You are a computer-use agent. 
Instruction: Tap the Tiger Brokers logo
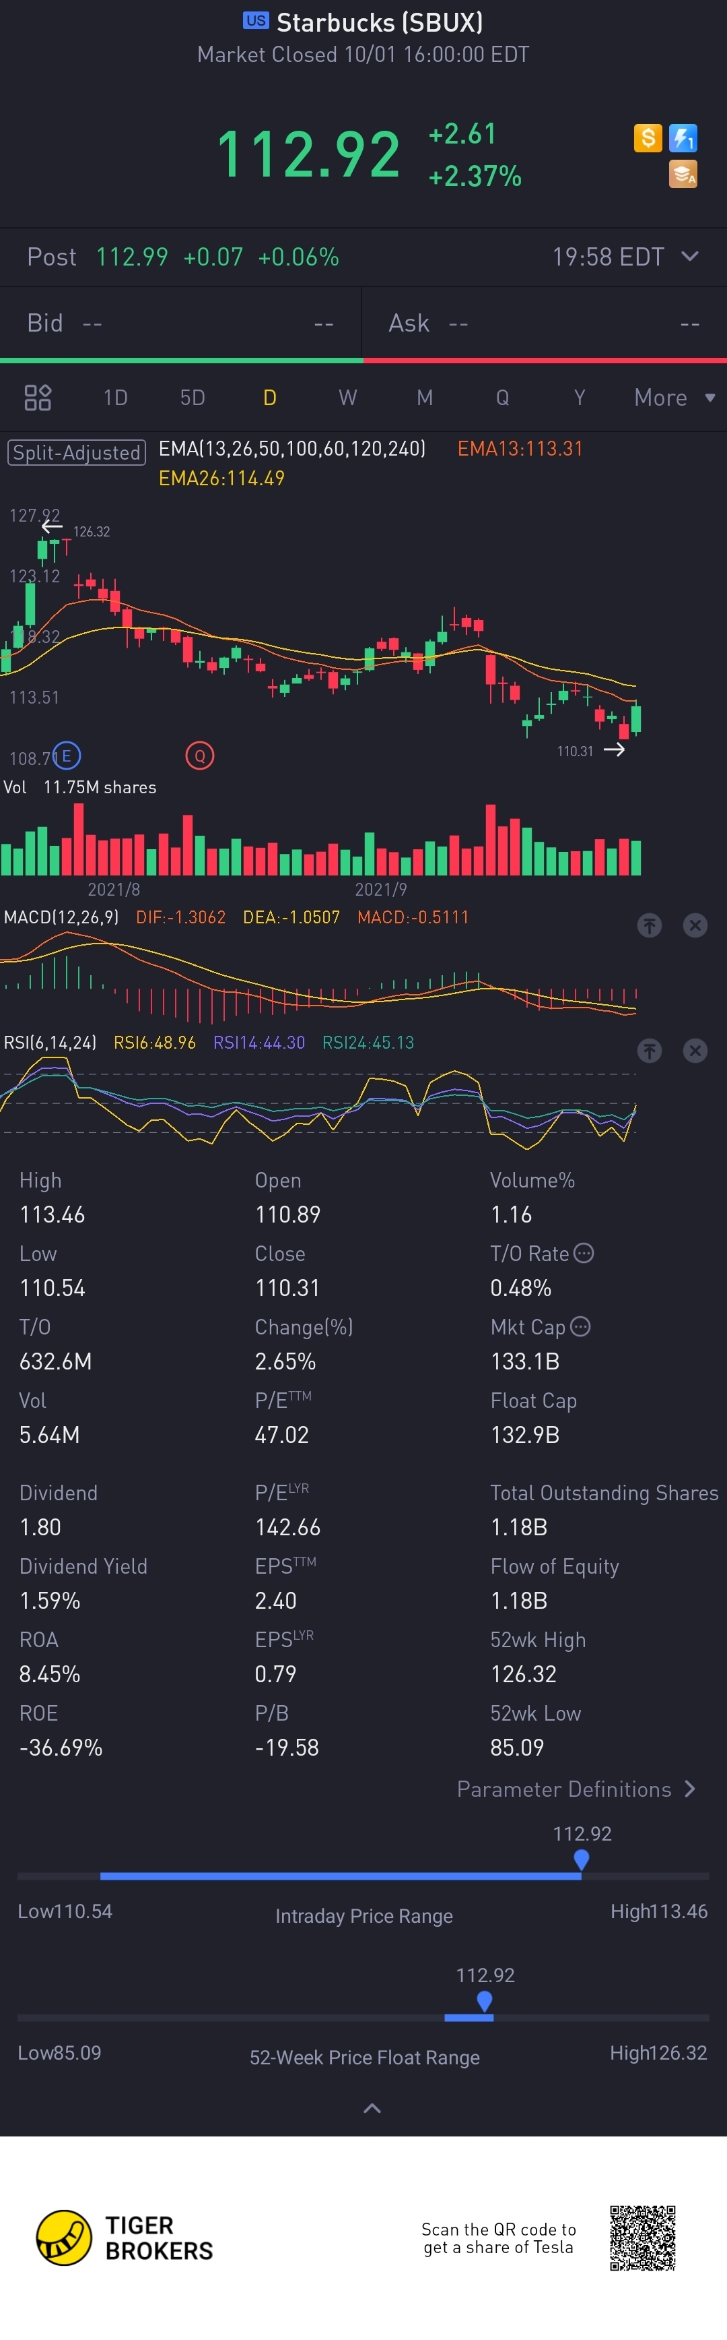pyautogui.click(x=125, y=2238)
